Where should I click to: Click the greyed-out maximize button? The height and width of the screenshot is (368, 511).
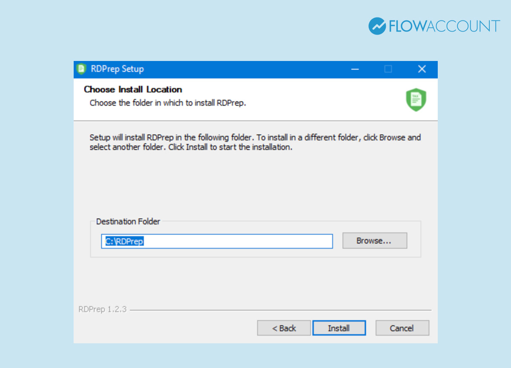click(x=388, y=69)
